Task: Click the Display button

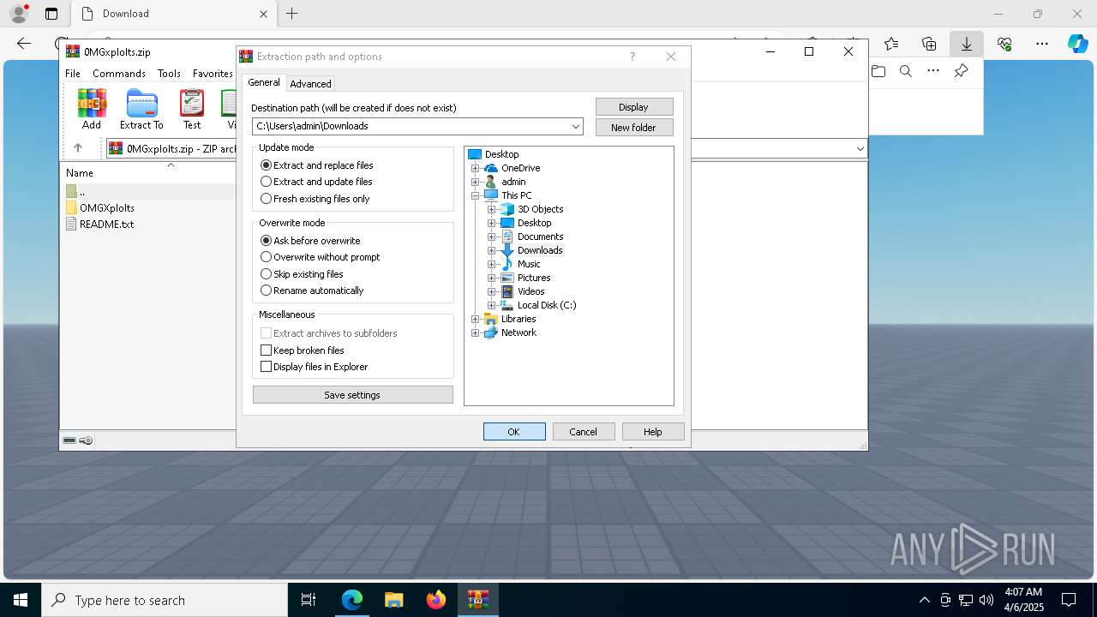Action: pos(634,107)
